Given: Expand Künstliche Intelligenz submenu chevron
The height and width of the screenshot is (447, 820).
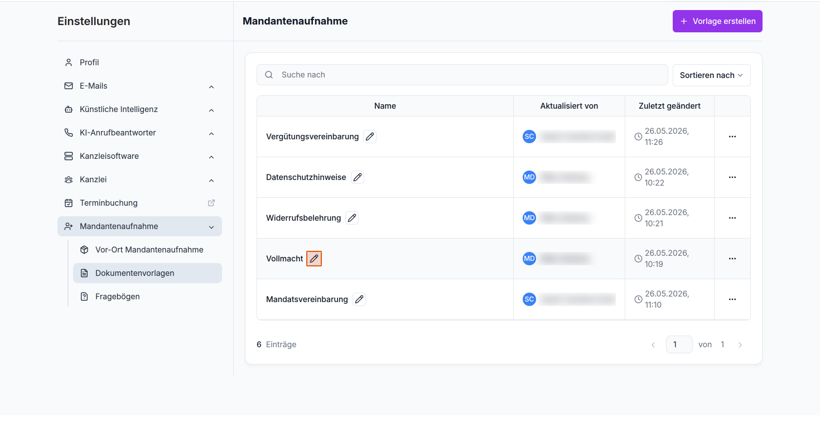Looking at the screenshot, I should pos(211,110).
